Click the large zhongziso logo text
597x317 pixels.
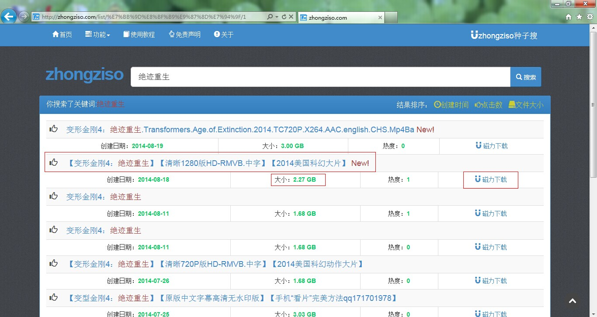[x=84, y=75]
